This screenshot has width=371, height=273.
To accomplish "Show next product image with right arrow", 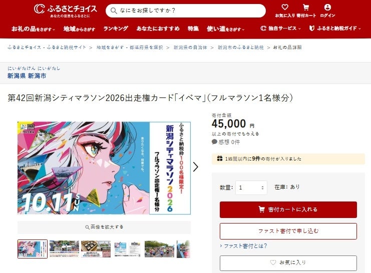I will click(195, 167).
